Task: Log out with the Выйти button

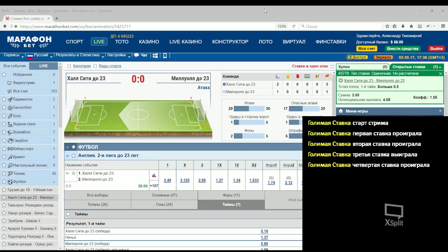Action: click(436, 49)
